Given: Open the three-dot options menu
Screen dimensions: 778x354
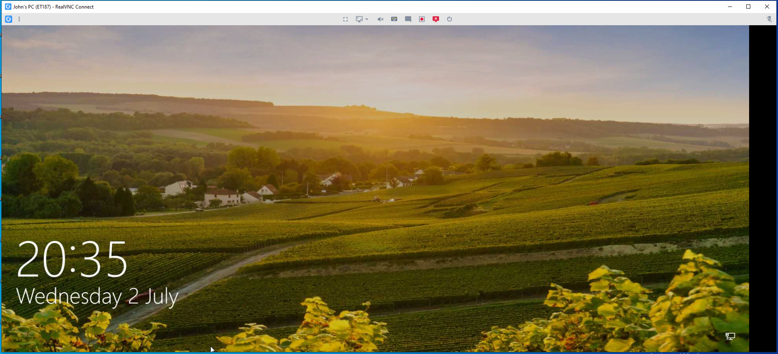Looking at the screenshot, I should click(x=19, y=19).
